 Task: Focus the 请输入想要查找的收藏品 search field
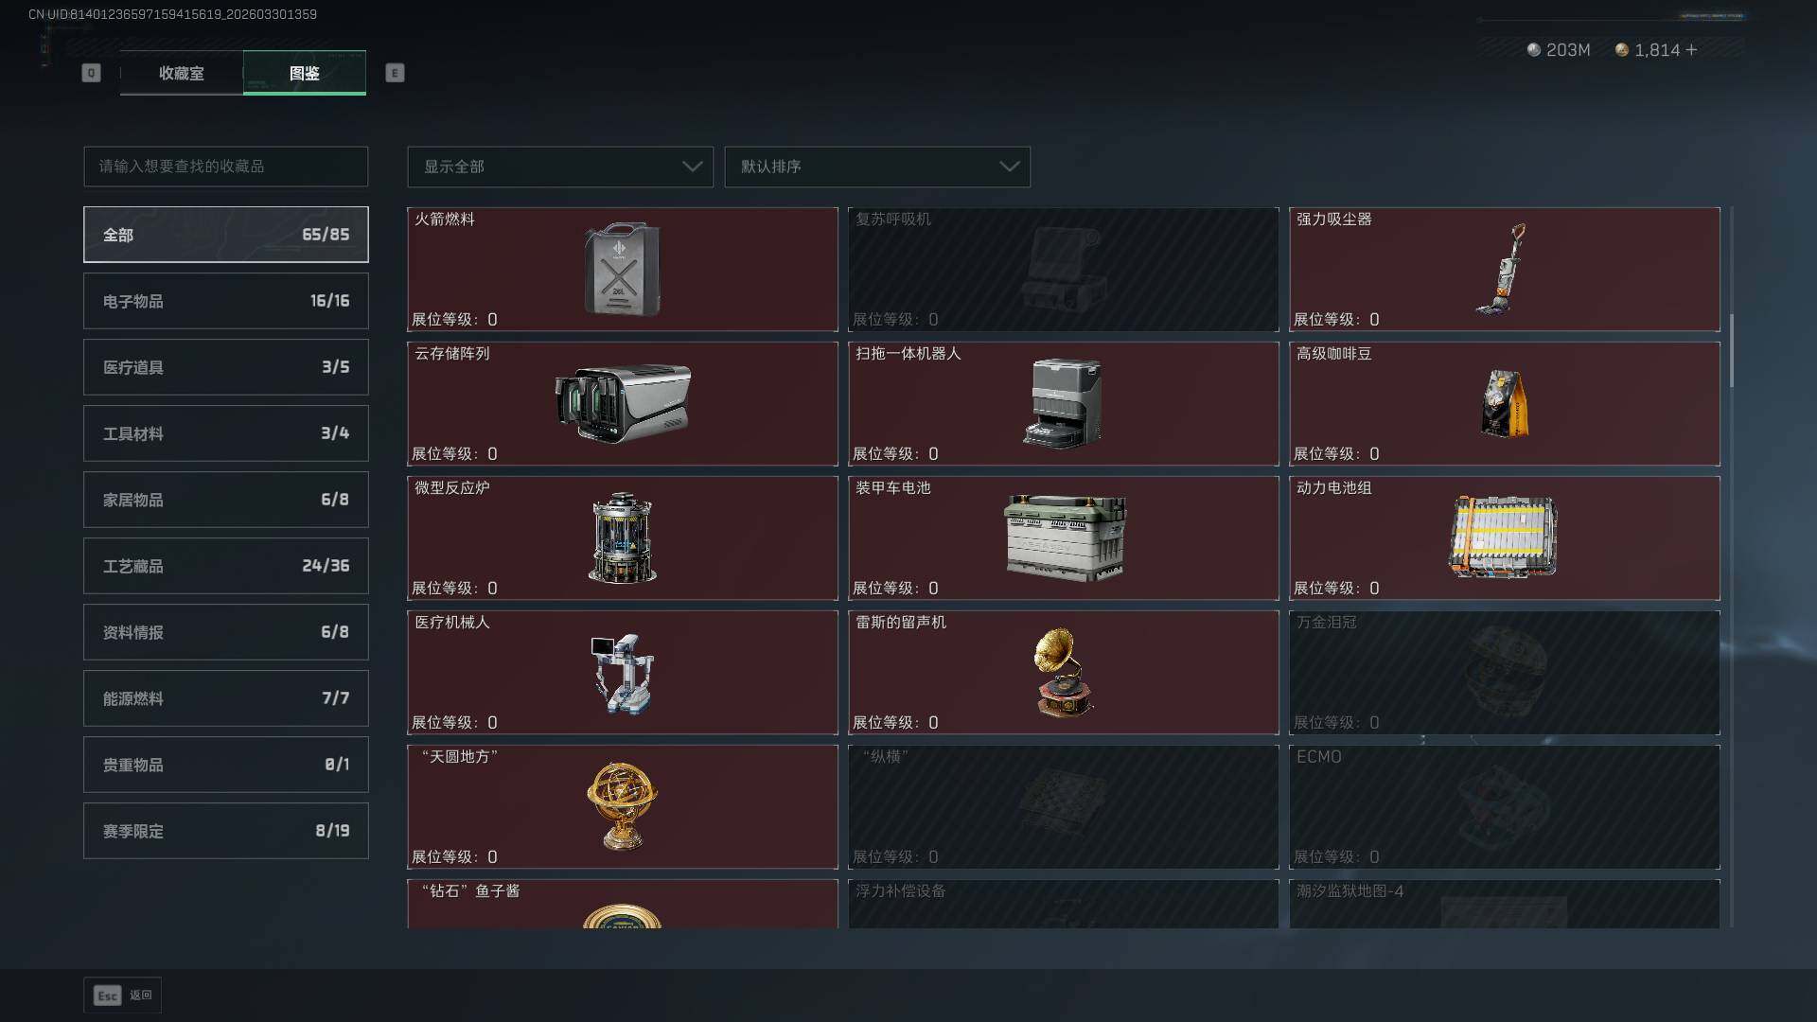226,167
